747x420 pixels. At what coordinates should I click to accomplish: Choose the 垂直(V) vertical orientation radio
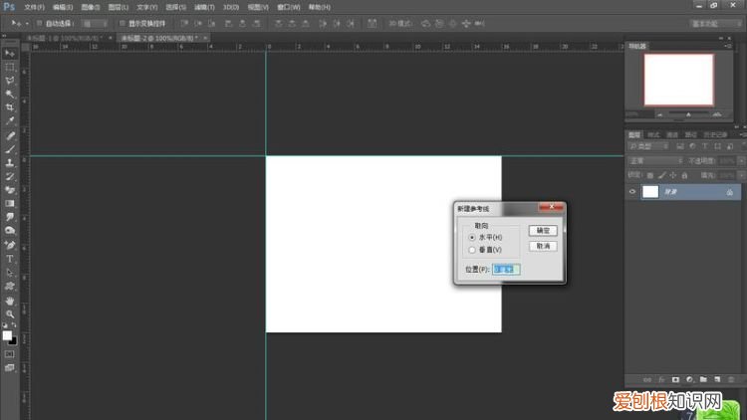pos(472,250)
